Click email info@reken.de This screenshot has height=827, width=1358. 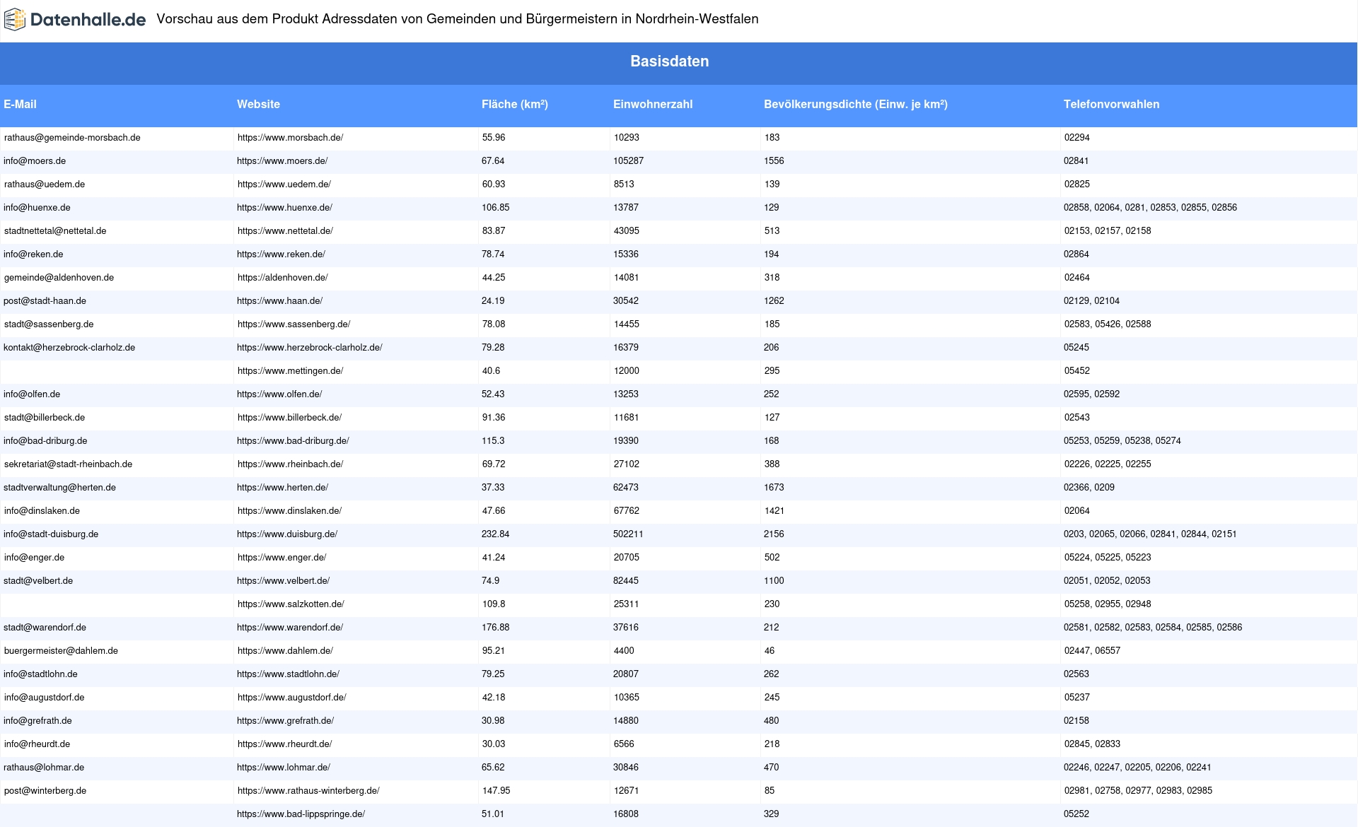(x=33, y=254)
